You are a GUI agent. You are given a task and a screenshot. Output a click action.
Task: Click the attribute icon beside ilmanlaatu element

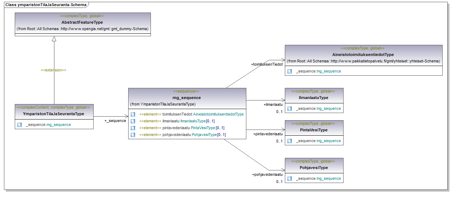pos(133,121)
